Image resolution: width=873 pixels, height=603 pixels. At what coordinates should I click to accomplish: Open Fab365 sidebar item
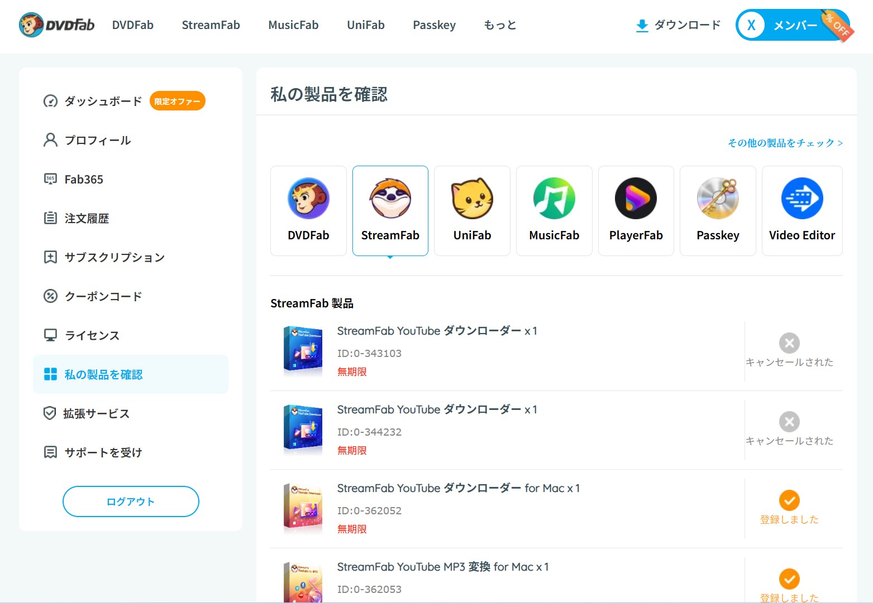84,179
